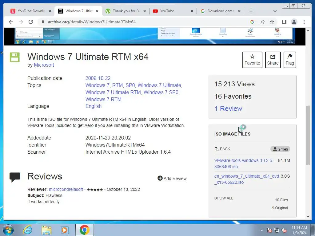The height and width of the screenshot is (236, 315).
Task: Open reviewer microcondreiasoft profile
Action: coord(66,189)
